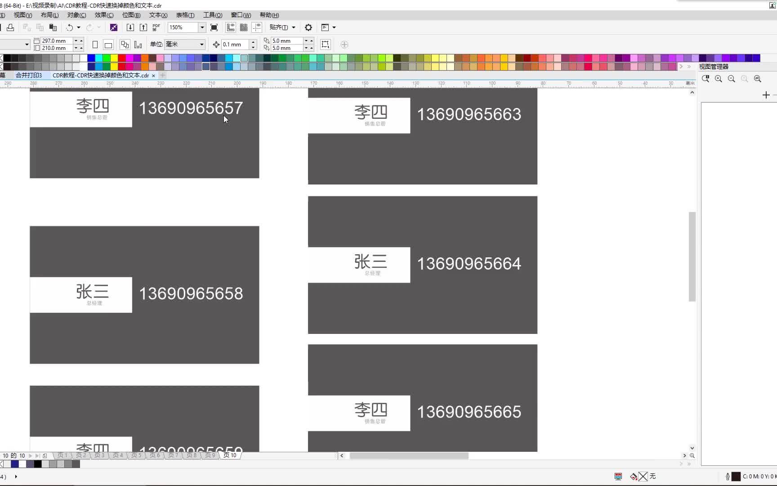Select the yellow swatch in top palette row
This screenshot has height=486, width=777.
click(114, 58)
